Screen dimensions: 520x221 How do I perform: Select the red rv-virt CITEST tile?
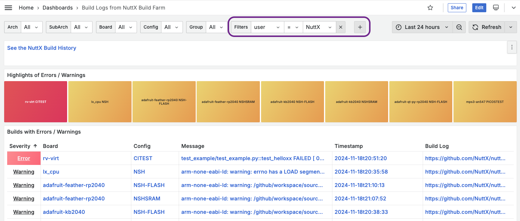point(36,102)
